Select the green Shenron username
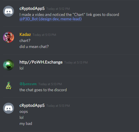The height and width of the screenshot is (132, 139). coord(28,84)
